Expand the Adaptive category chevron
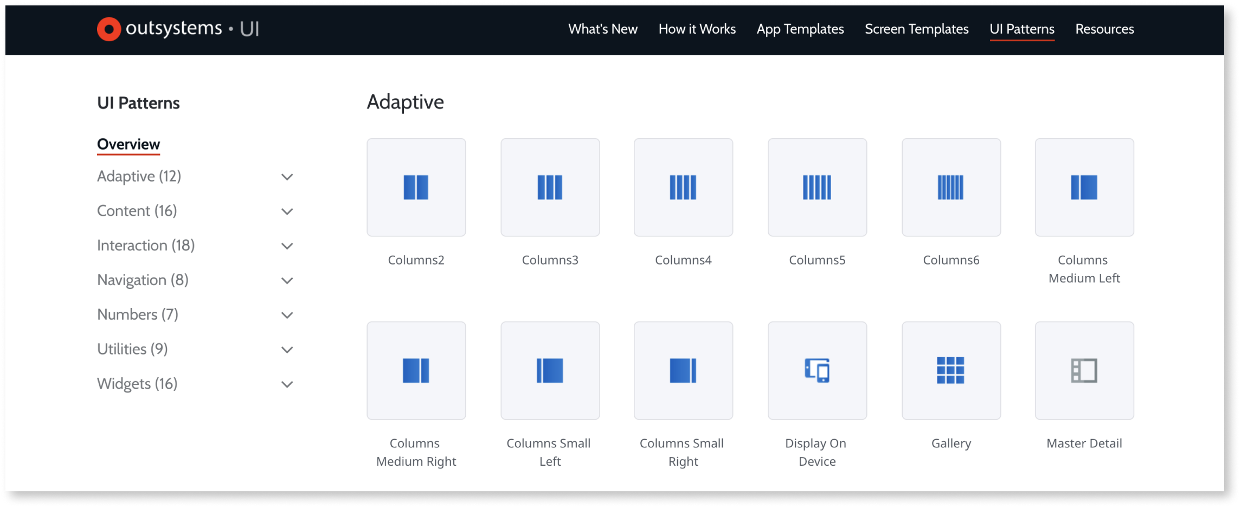 (x=288, y=177)
